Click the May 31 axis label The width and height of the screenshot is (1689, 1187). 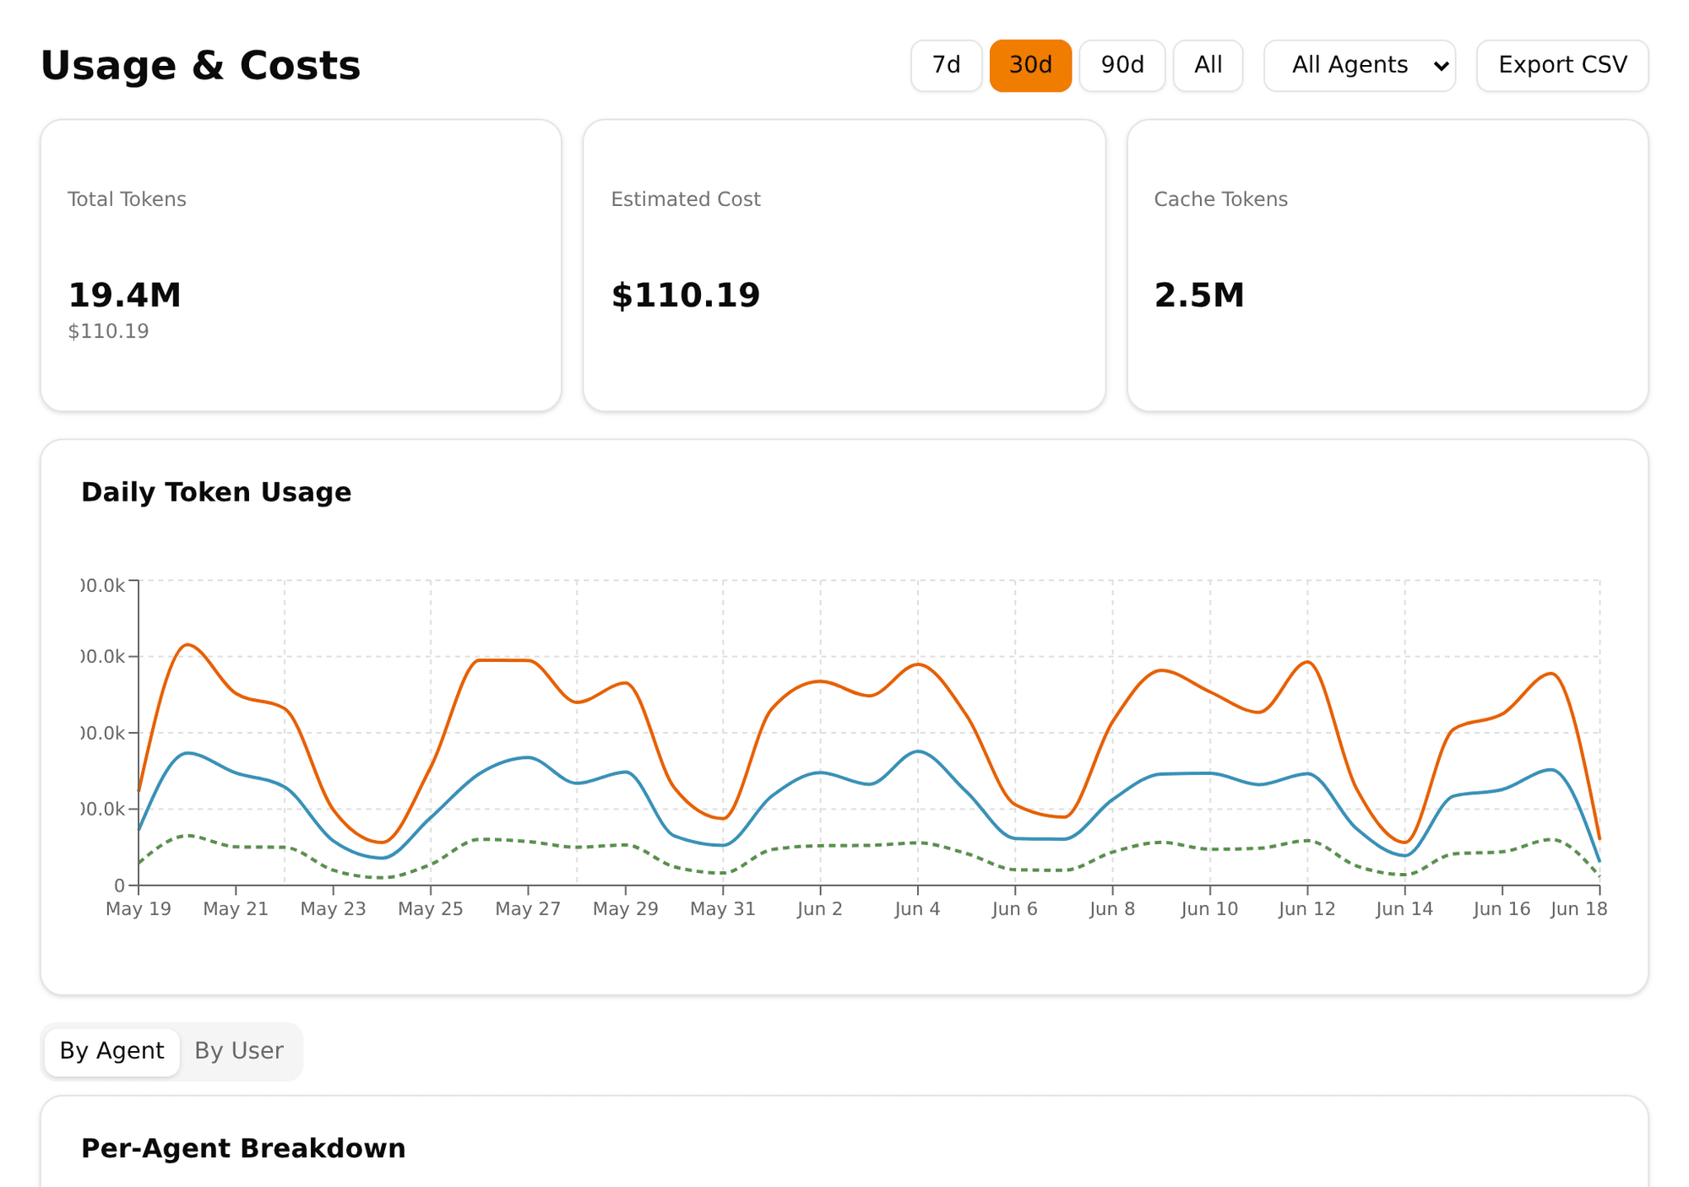(x=723, y=909)
